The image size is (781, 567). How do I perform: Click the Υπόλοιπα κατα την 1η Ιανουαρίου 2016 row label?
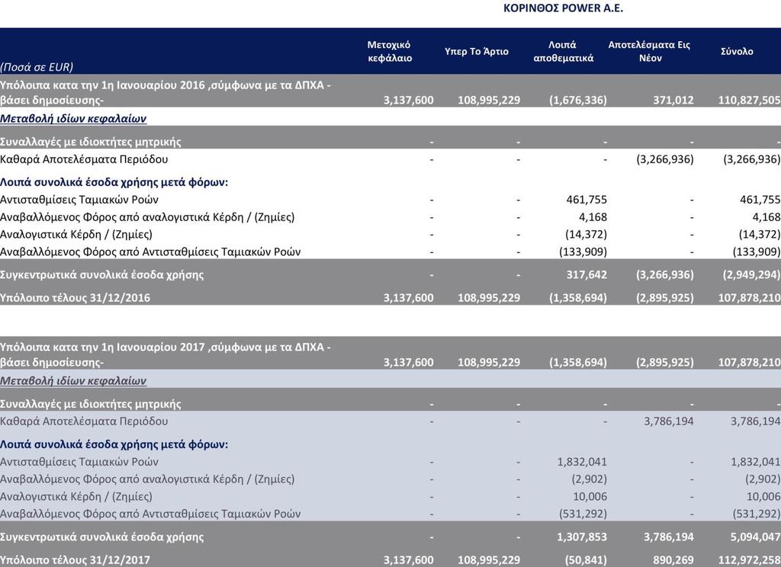click(166, 92)
